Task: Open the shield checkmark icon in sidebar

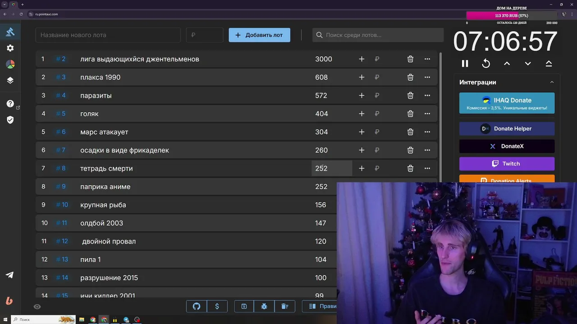Action: [x=10, y=120]
